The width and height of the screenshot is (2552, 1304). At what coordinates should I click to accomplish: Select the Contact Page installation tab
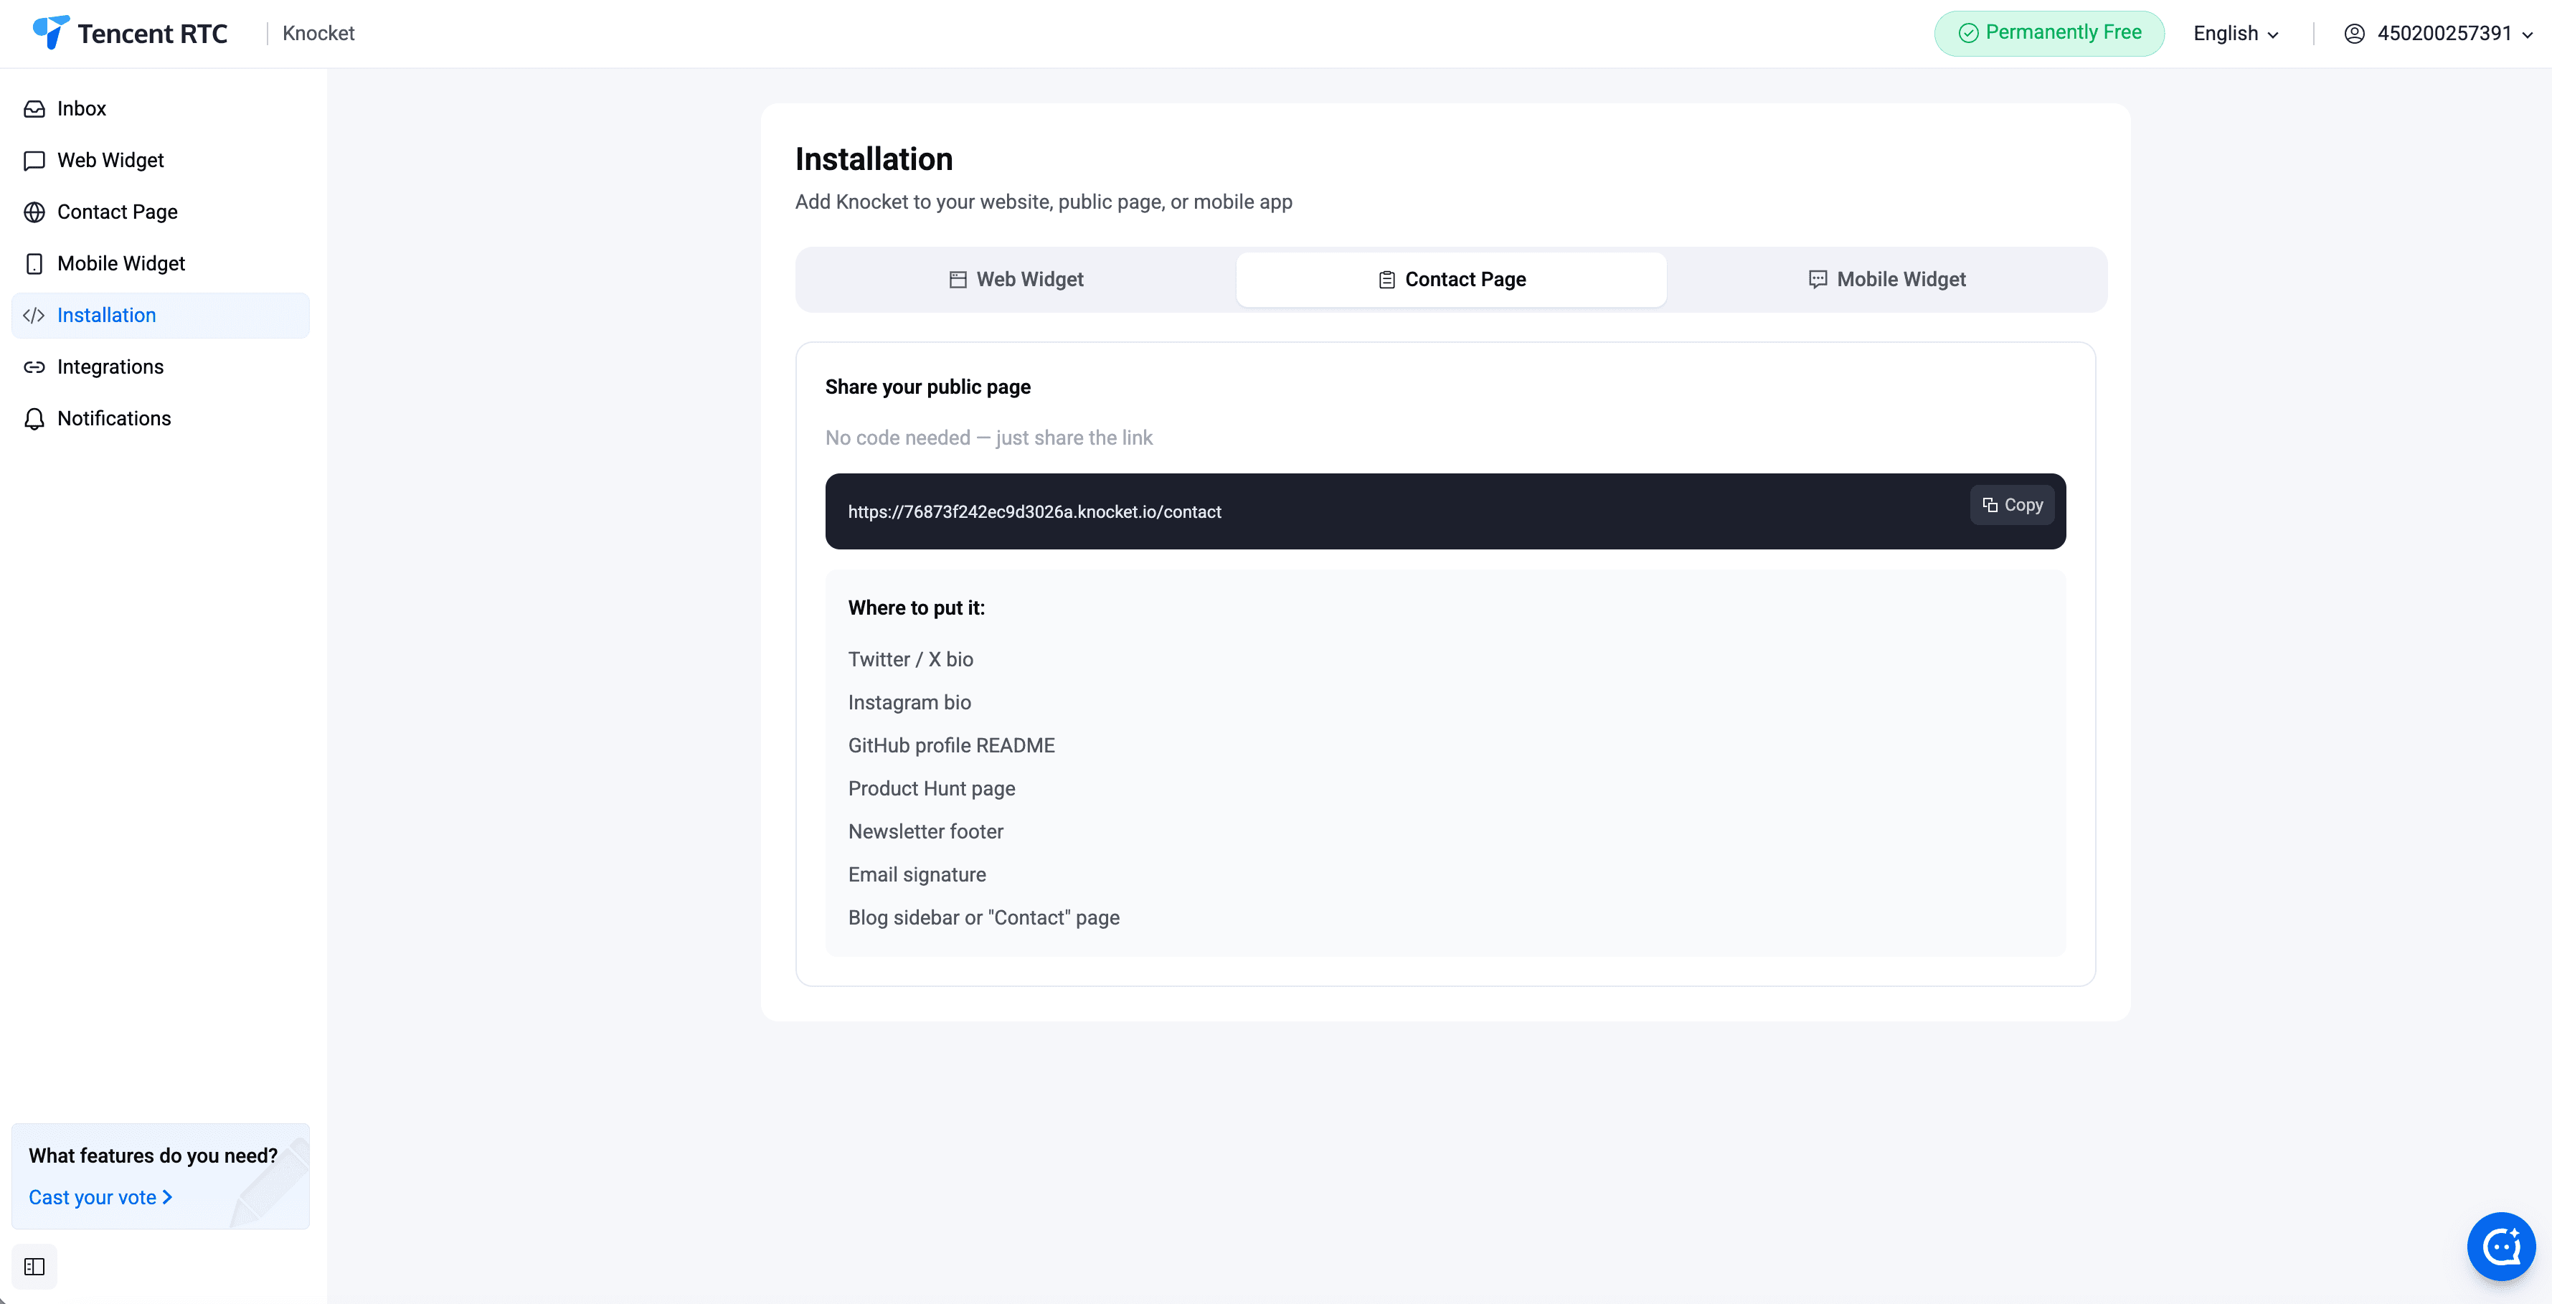pyautogui.click(x=1451, y=280)
